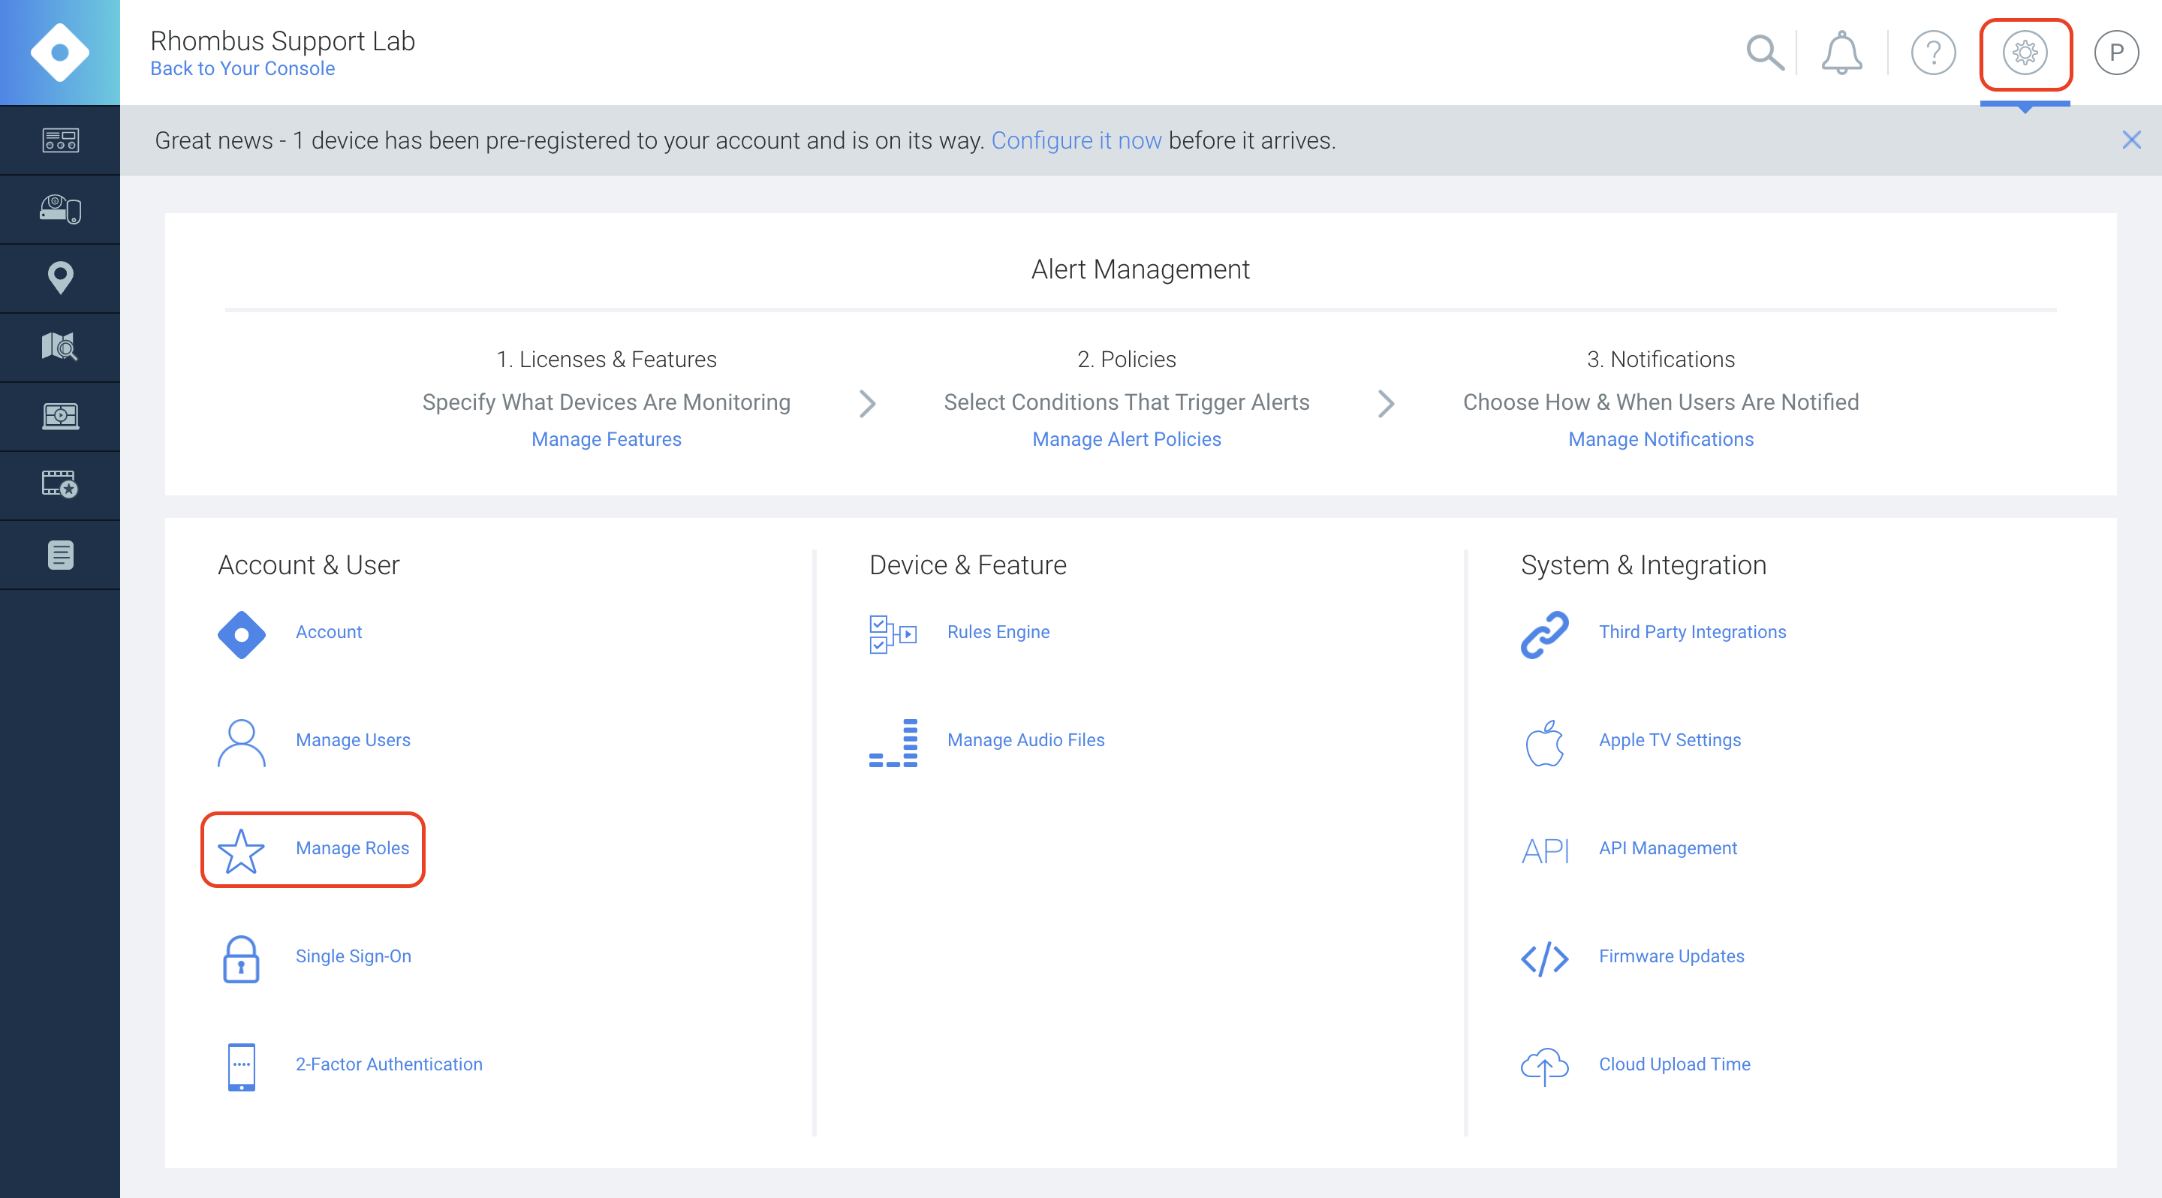Click the notification bell
2162x1198 pixels.
pos(1843,52)
